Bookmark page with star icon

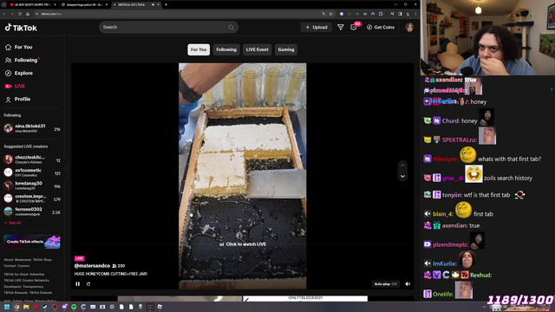pos(331,14)
